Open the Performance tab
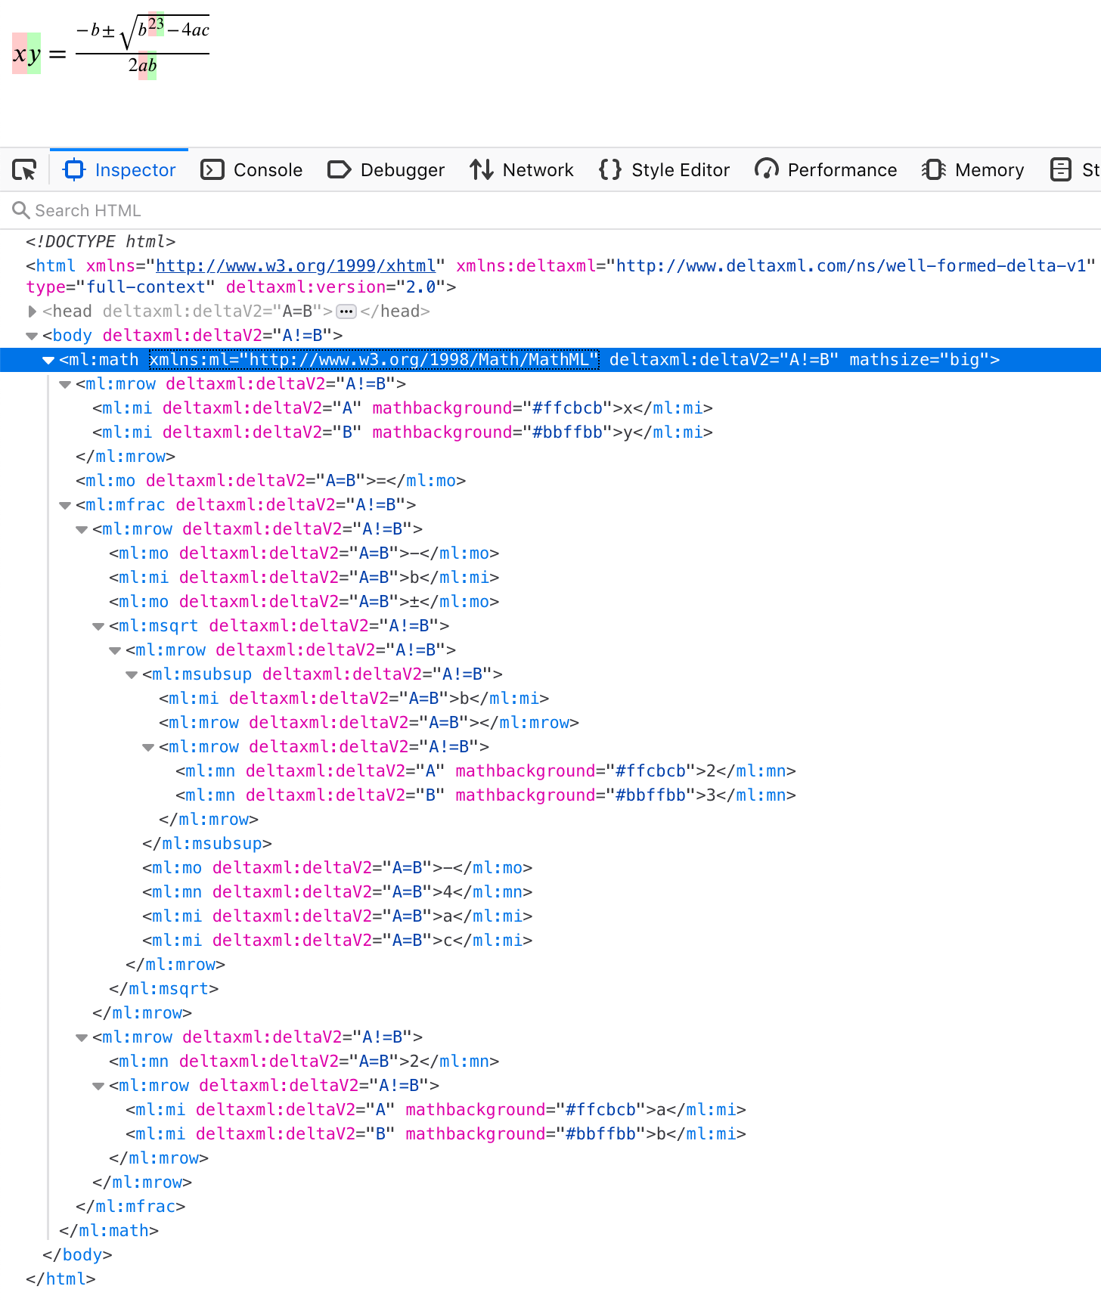This screenshot has height=1305, width=1101. pyautogui.click(x=842, y=170)
